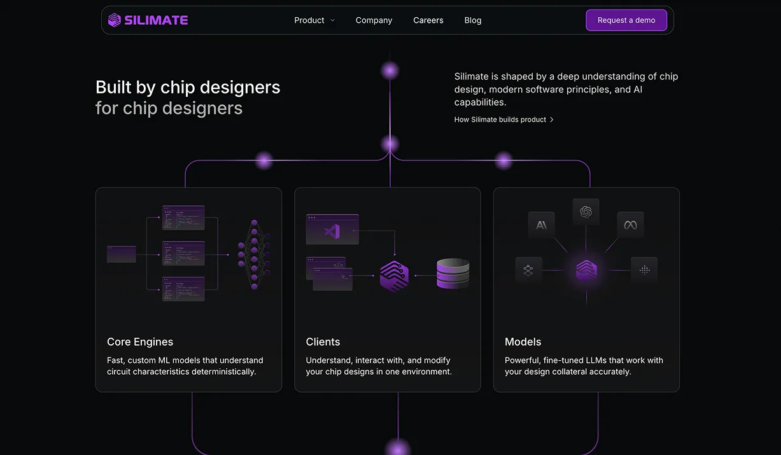The image size is (781, 455).
Task: Click the glowing Silimate logo in Models card
Action: click(x=586, y=270)
